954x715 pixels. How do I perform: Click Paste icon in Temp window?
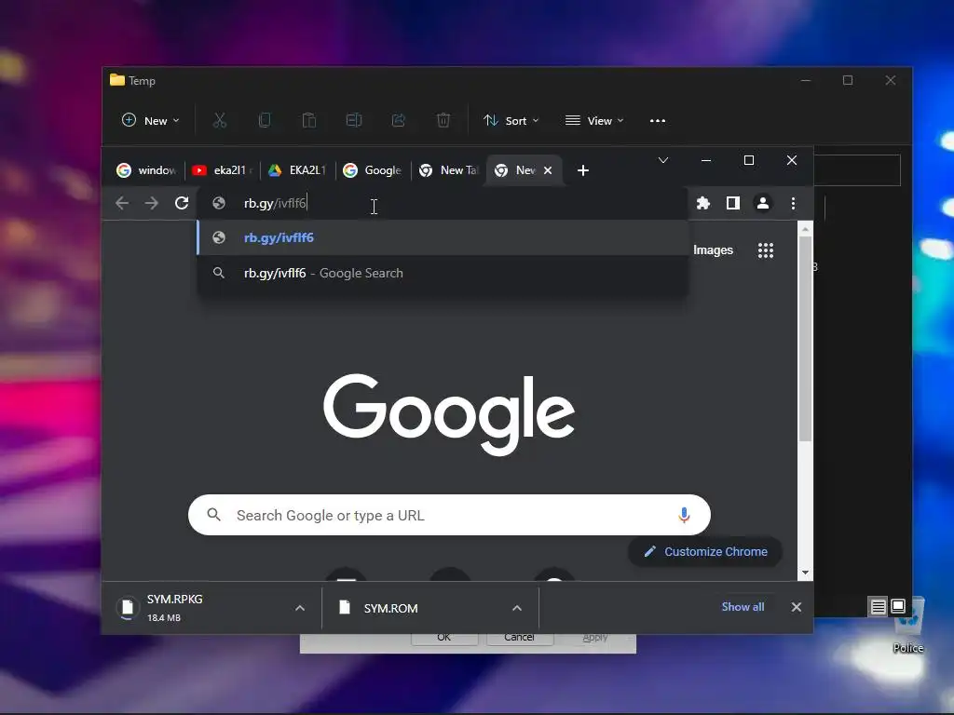309,120
